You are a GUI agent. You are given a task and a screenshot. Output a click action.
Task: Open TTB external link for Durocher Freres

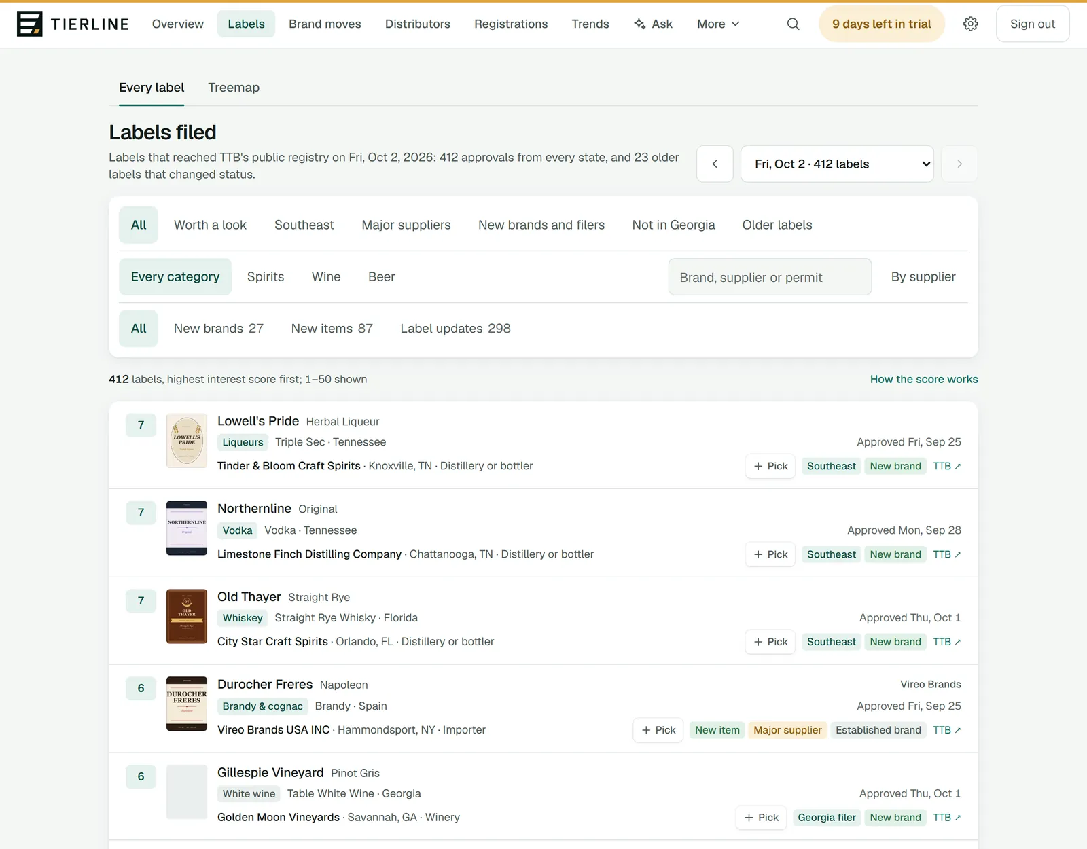946,730
